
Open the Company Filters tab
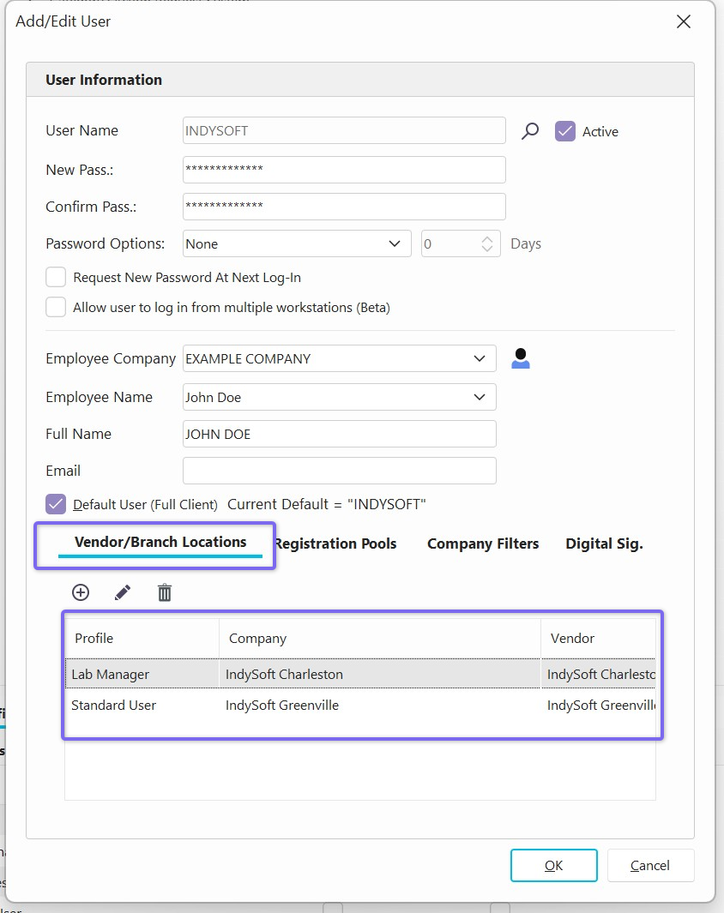click(483, 544)
